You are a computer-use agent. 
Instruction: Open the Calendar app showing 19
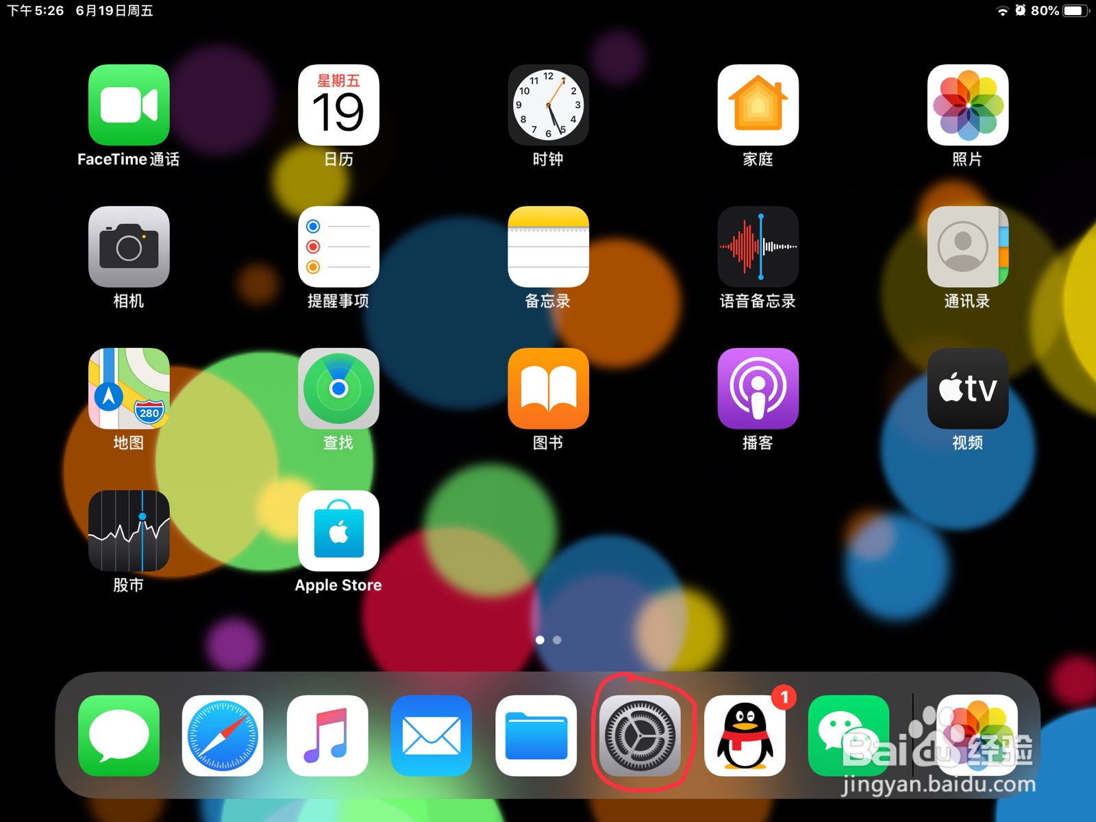coord(338,105)
